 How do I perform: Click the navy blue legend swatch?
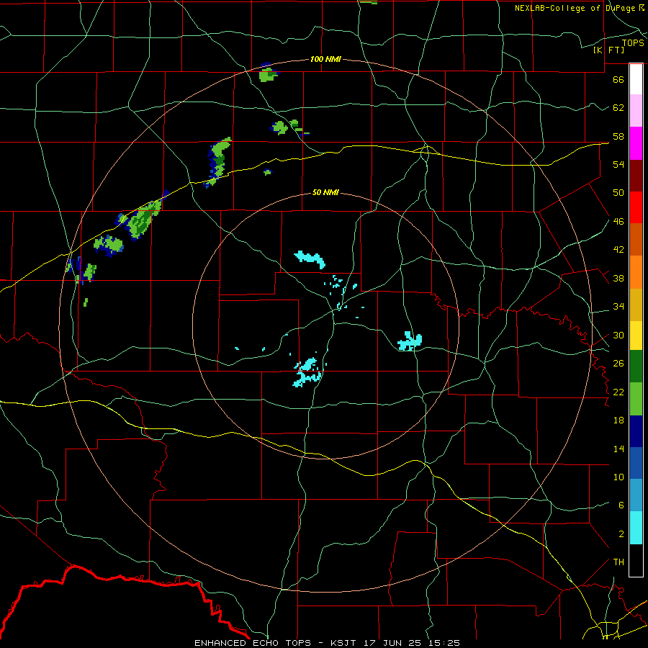pos(636,431)
